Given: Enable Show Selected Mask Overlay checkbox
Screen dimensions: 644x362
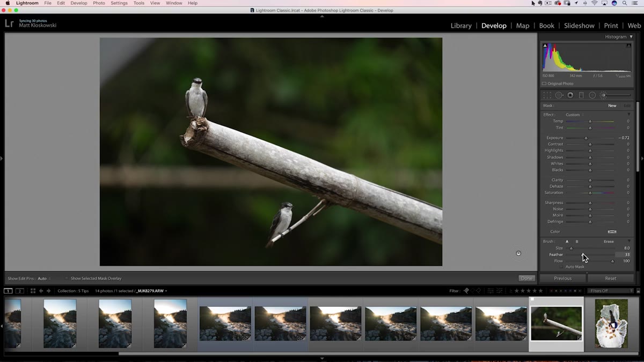Looking at the screenshot, I should click(67, 278).
